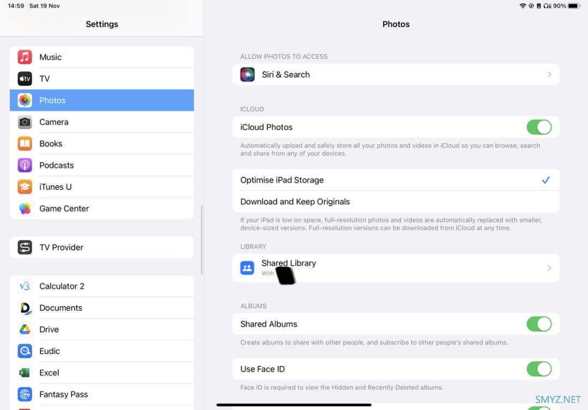Screen dimensions: 588x410
Task: Disable the Shared Albums switch
Action: (x=539, y=324)
